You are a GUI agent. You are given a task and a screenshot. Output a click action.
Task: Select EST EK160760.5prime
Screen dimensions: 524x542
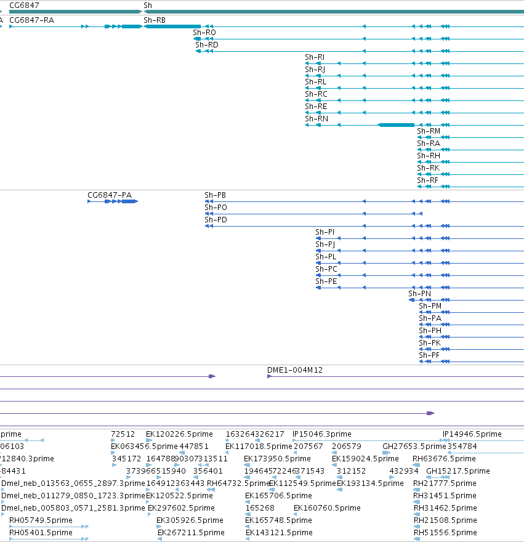pos(327,508)
